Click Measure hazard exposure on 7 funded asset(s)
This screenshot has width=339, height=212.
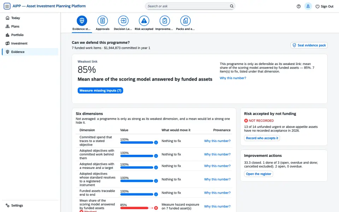pos(180,206)
